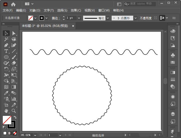Screen dimensions: 181x138
Task: Select the Direct Selection tool
Action: 14,33
